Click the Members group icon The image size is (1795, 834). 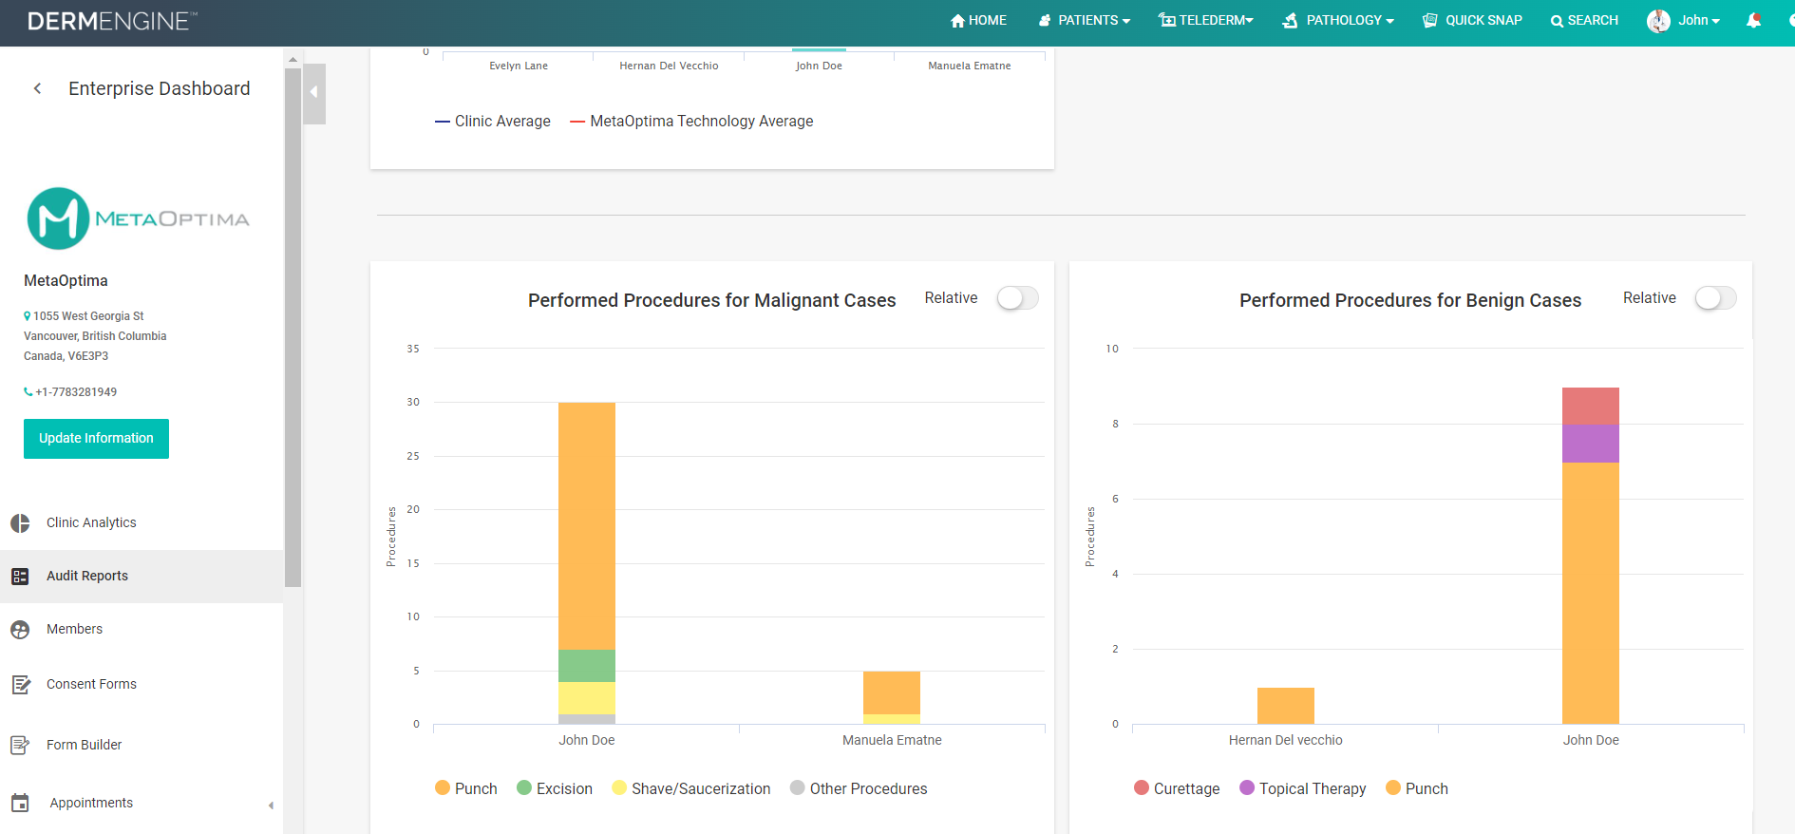tap(20, 630)
